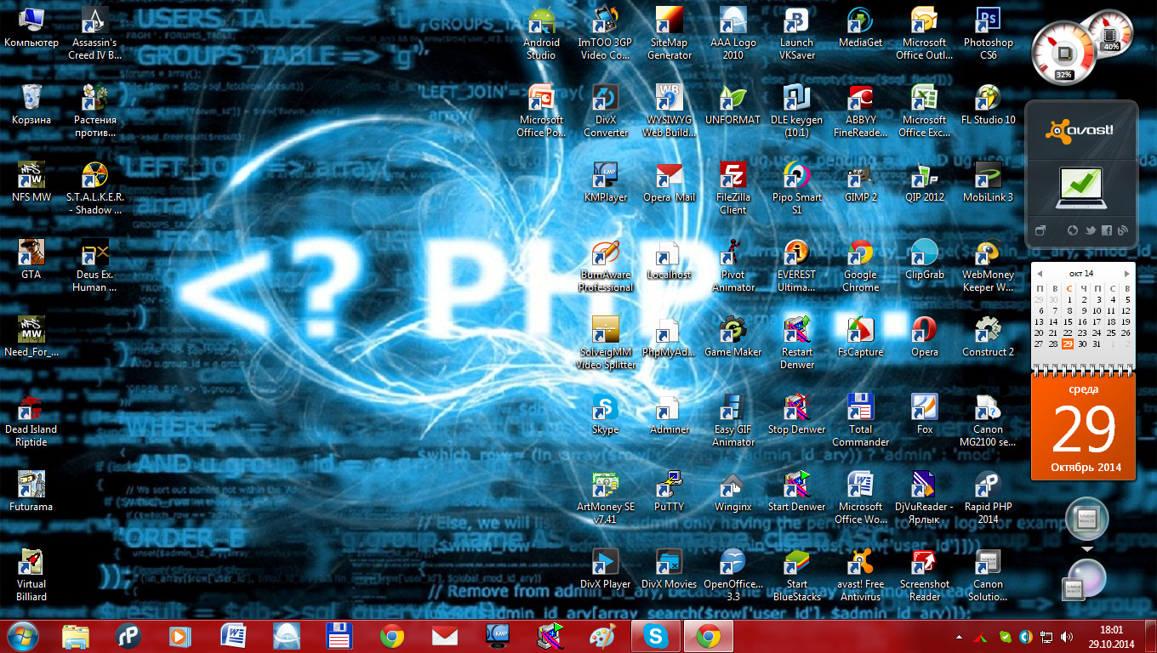Select the Winginx desktop shortcut
1157x653 pixels.
coord(732,492)
